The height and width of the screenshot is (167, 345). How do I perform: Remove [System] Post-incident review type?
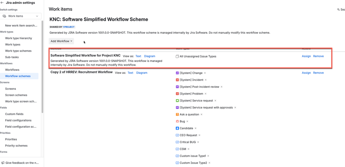click(x=222, y=87)
